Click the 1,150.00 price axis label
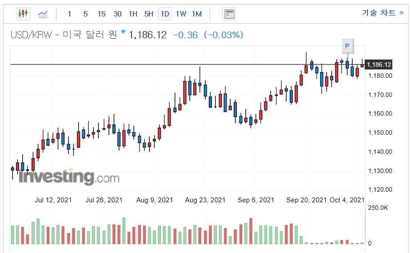The width and height of the screenshot is (411, 253). [x=380, y=133]
